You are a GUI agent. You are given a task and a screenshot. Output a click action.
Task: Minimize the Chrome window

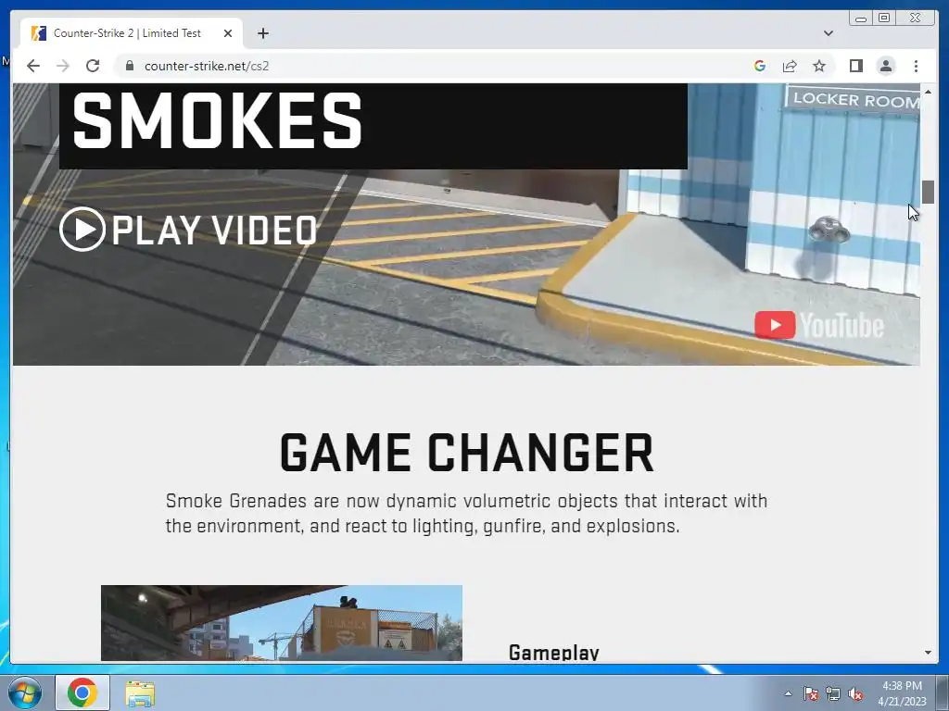[x=861, y=18]
